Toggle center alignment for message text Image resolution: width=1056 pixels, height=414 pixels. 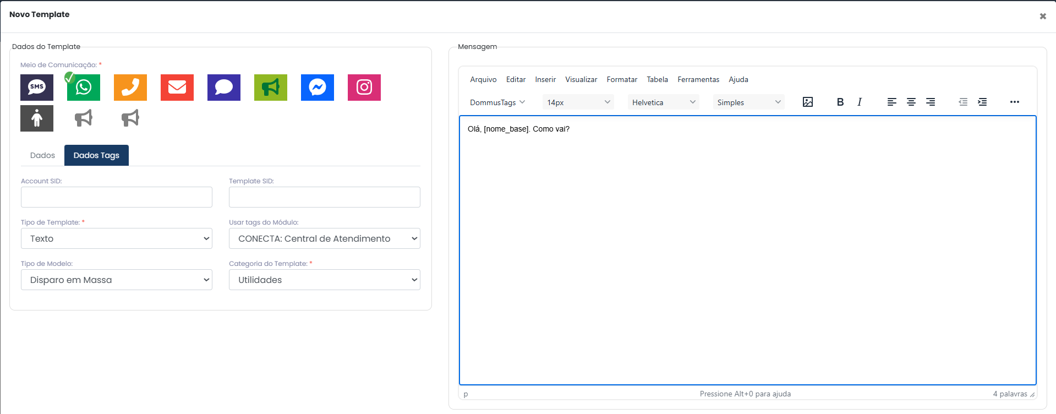click(x=911, y=102)
